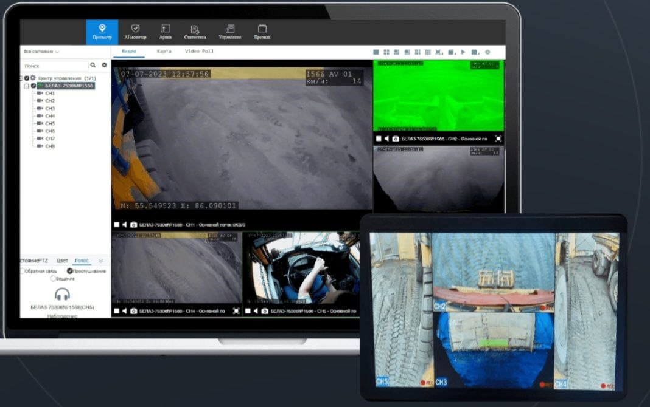Open the Статистика section

click(x=195, y=32)
